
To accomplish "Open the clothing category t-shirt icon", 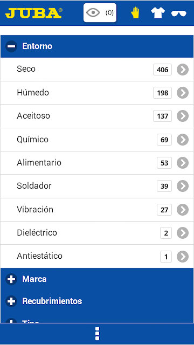I will point(158,13).
